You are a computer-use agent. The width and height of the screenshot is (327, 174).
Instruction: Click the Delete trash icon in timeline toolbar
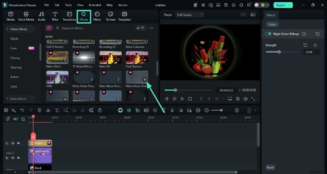coord(39,110)
